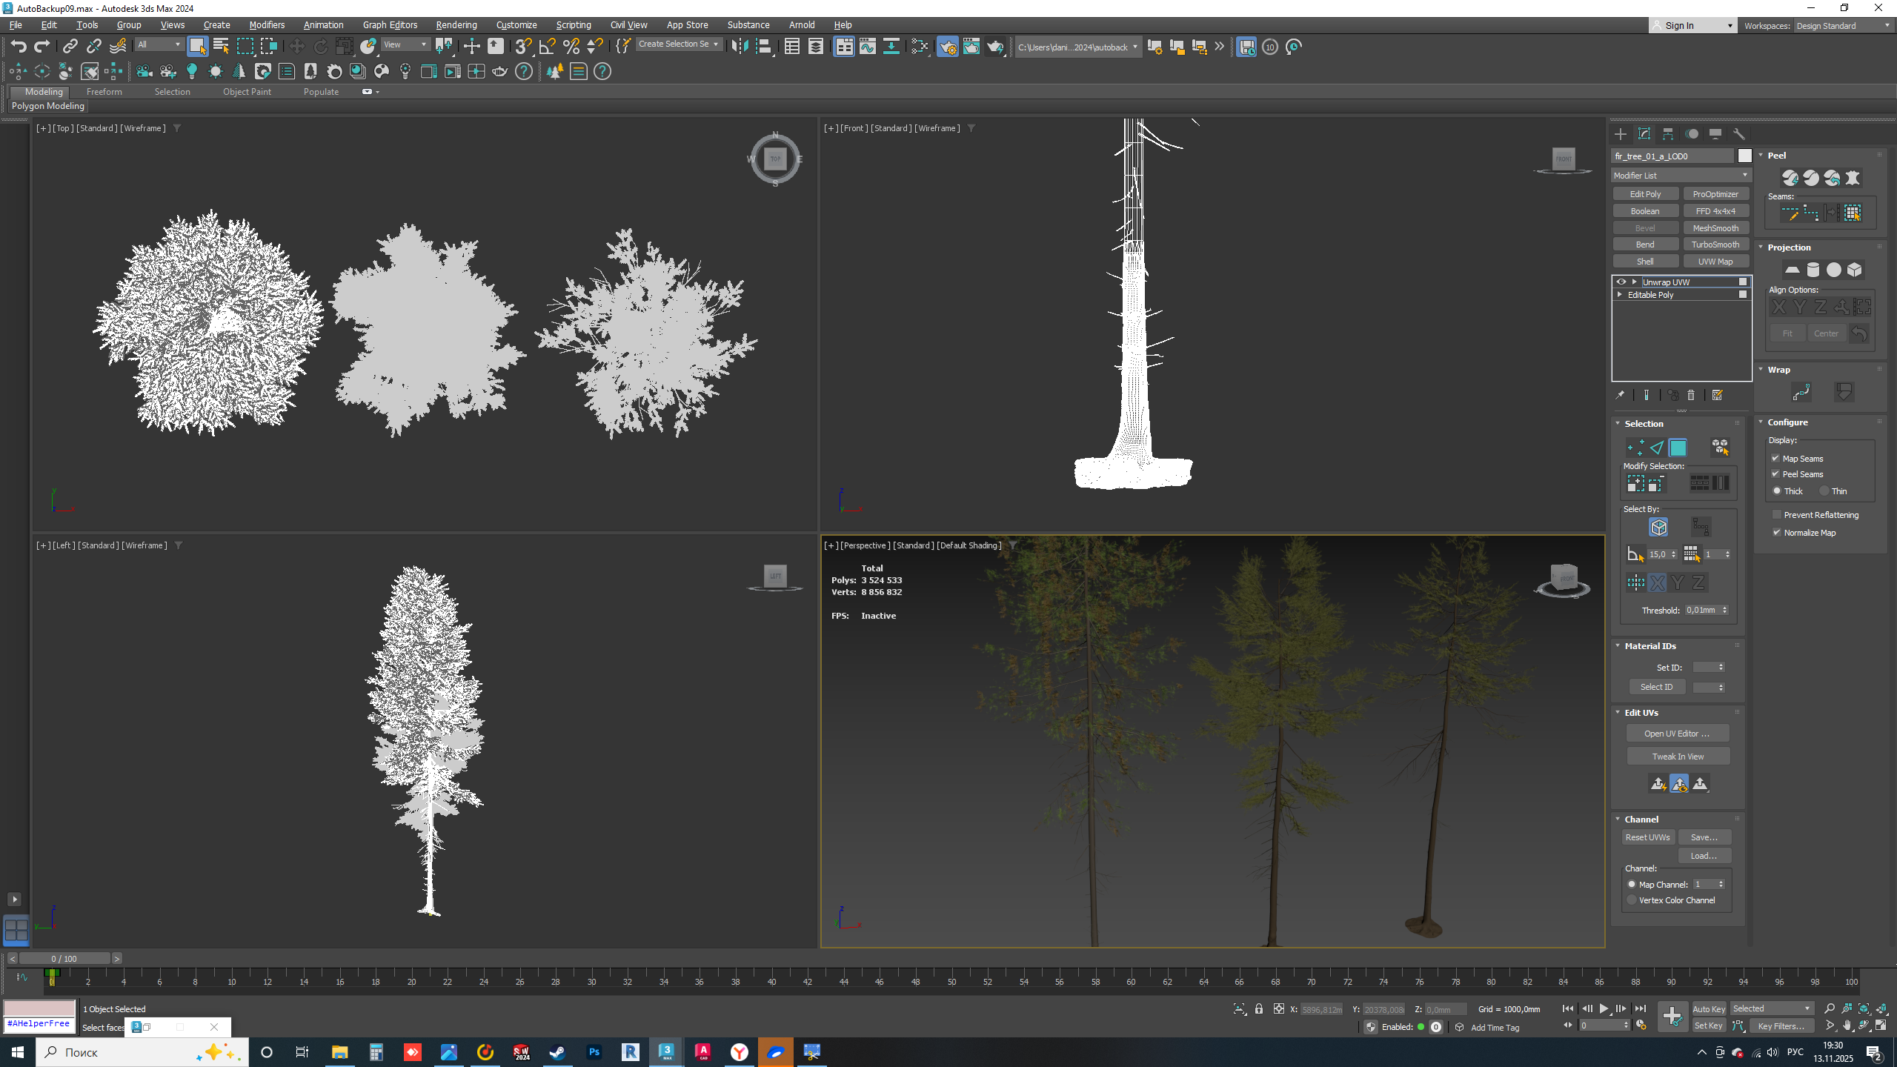1897x1067 pixels.
Task: Open the Utilities wrench panel tab
Action: (1739, 134)
